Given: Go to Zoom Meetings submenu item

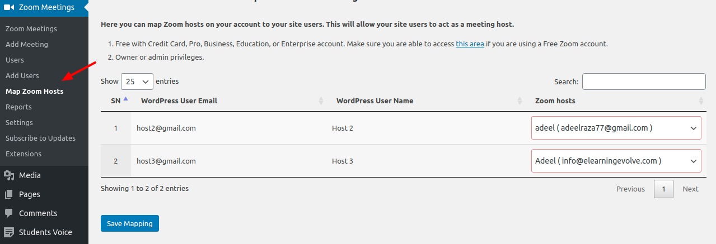Looking at the screenshot, I should [31, 28].
